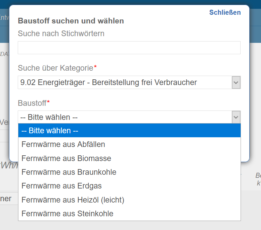Click the background table cell ending in 'ner'
Image resolution: width=261 pixels, height=230 pixels.
[6, 199]
